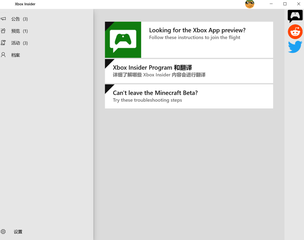Open "Xbox Insider Program 和翻译" announcement

189,71
